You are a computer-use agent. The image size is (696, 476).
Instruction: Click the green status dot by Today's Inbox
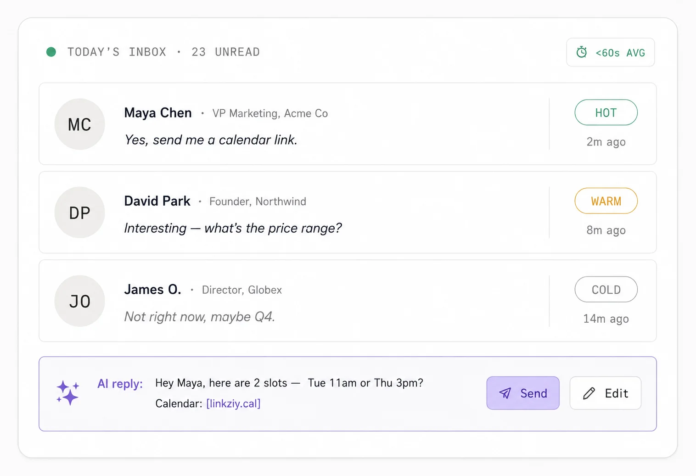51,52
